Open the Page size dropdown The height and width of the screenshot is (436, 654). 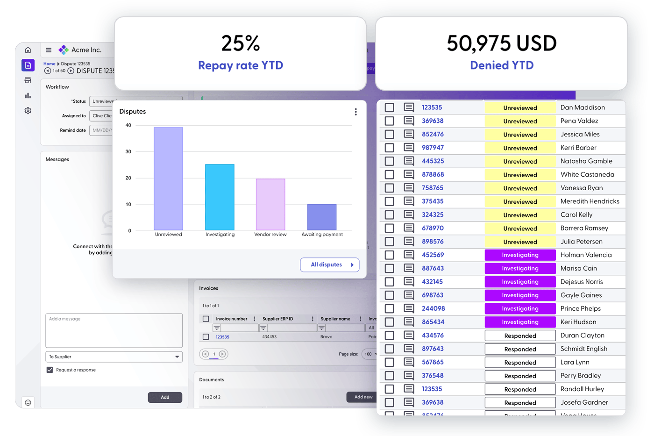click(x=370, y=354)
